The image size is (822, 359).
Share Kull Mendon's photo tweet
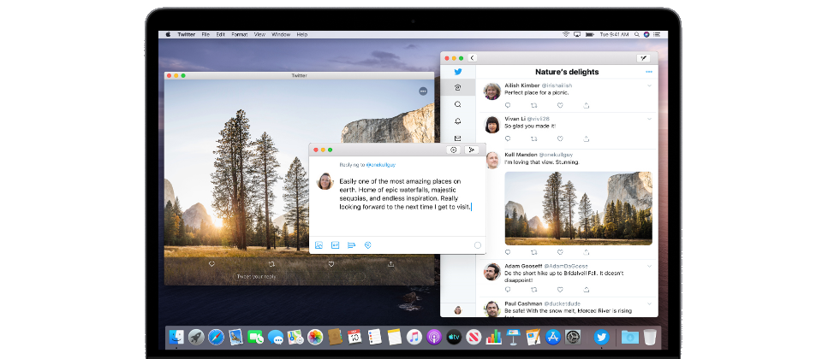click(x=586, y=252)
